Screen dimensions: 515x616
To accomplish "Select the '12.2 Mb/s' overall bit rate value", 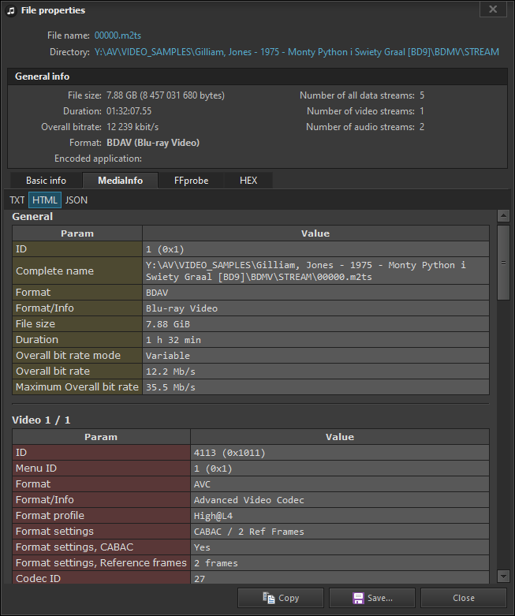I will [x=315, y=371].
